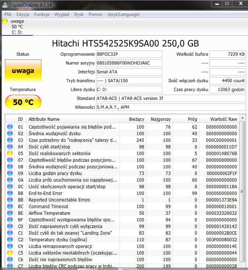Click the yellow warning circle for attribute 05
This screenshot has width=248, height=270.
tap(10, 153)
